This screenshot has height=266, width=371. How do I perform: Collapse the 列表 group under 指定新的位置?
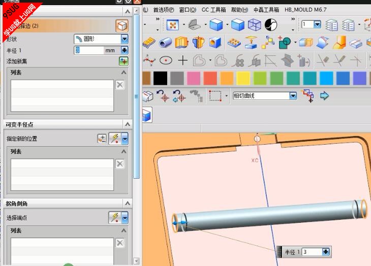[123, 151]
